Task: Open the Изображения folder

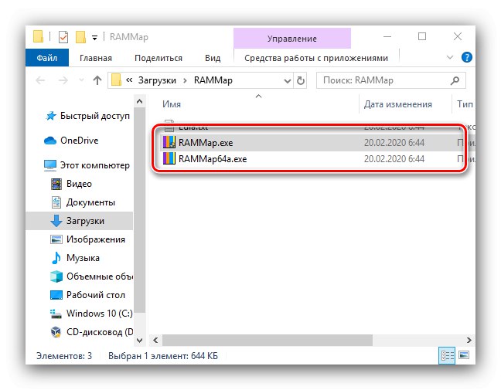Action: (x=96, y=239)
